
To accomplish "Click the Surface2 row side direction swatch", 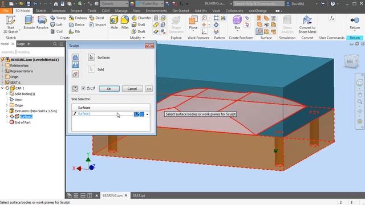I will point(139,114).
